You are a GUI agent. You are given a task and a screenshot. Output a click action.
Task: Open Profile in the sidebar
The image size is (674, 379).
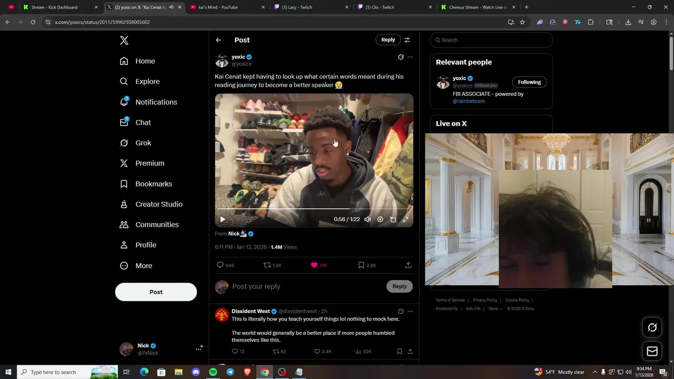(138, 245)
